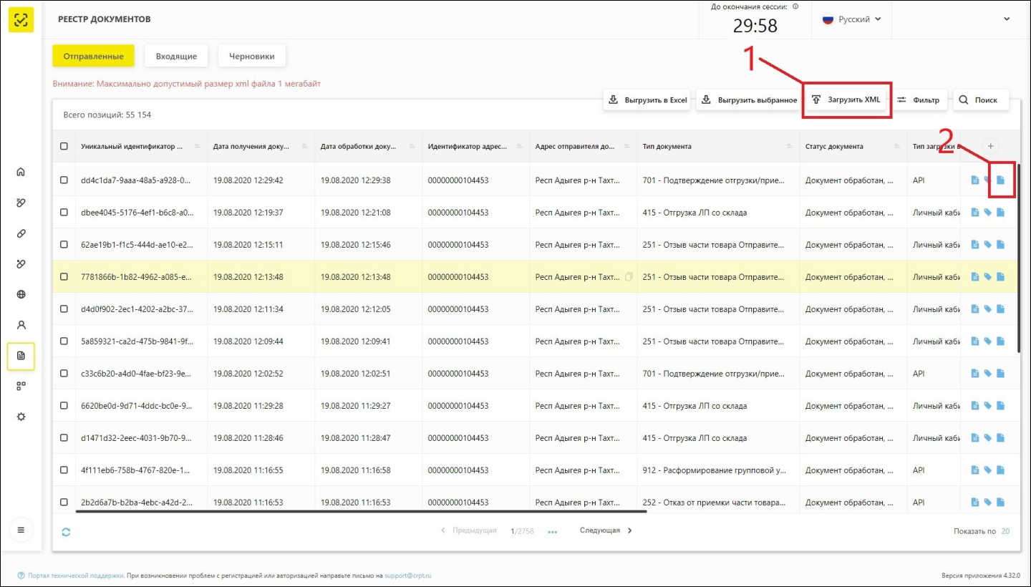Click the Выгрузить выбранное button
The width and height of the screenshot is (1031, 587).
749,100
